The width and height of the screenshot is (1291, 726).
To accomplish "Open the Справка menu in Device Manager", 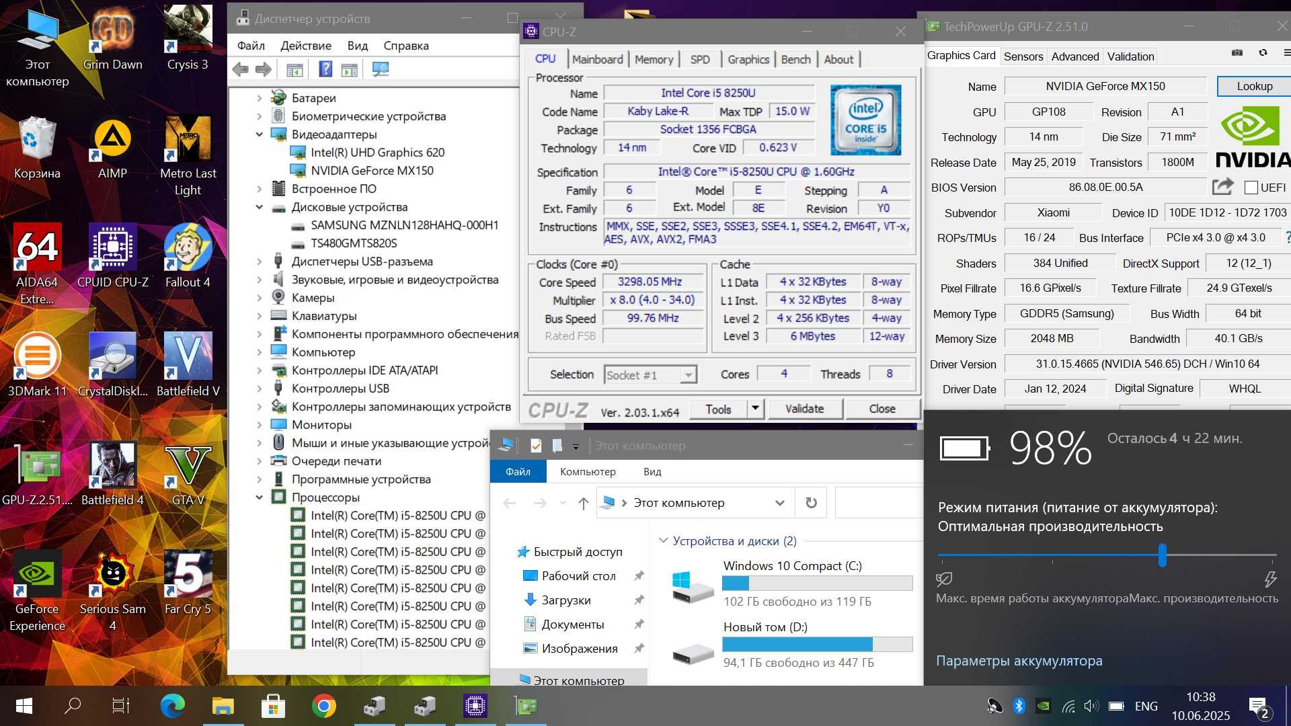I will (406, 46).
